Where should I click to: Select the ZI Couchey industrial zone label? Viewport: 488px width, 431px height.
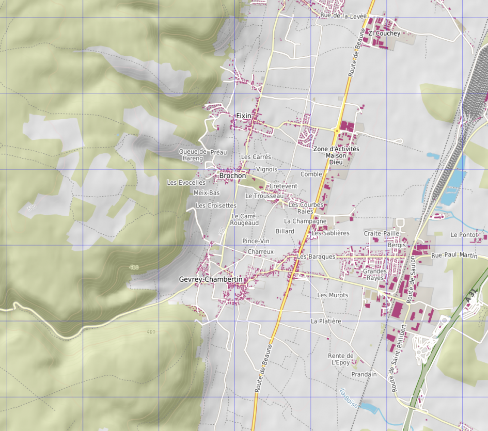pos(384,34)
